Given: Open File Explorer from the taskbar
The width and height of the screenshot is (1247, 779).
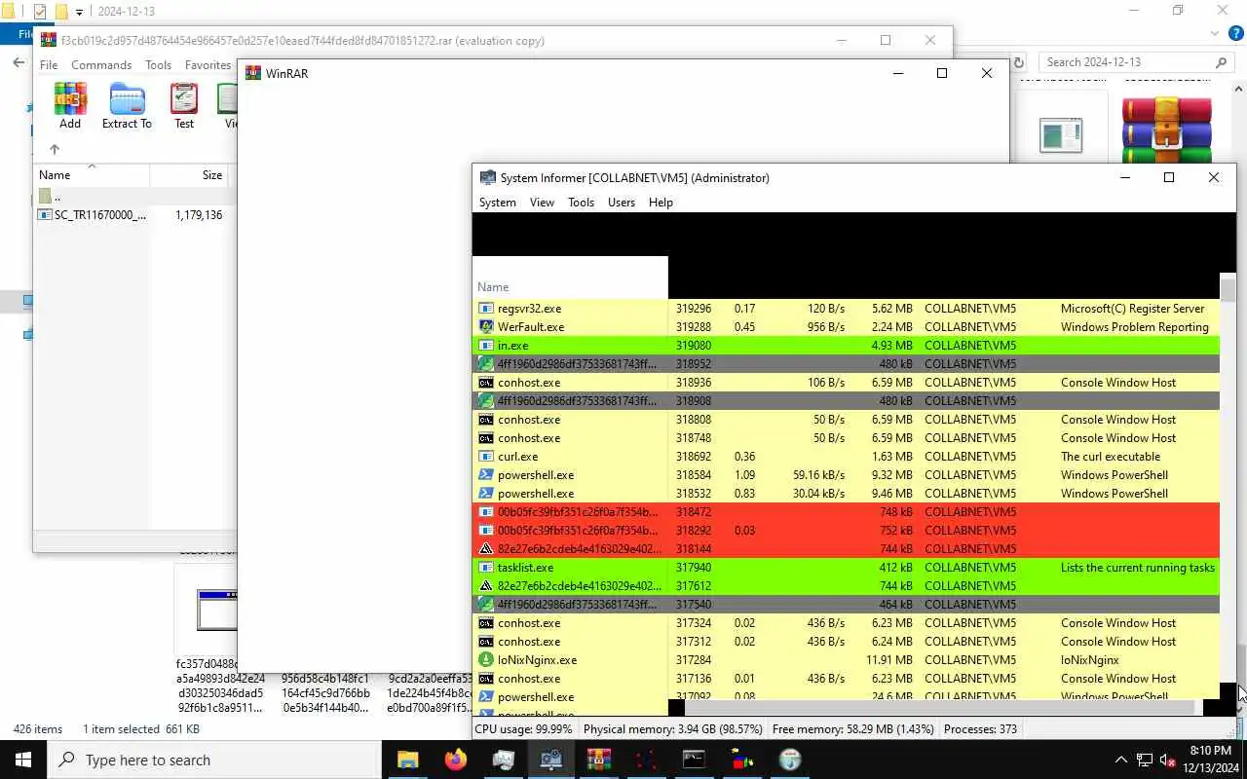Looking at the screenshot, I should coord(407,760).
